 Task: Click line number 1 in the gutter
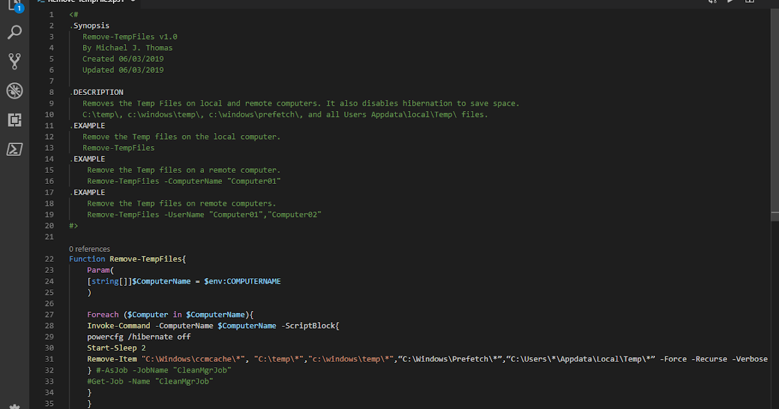51,14
